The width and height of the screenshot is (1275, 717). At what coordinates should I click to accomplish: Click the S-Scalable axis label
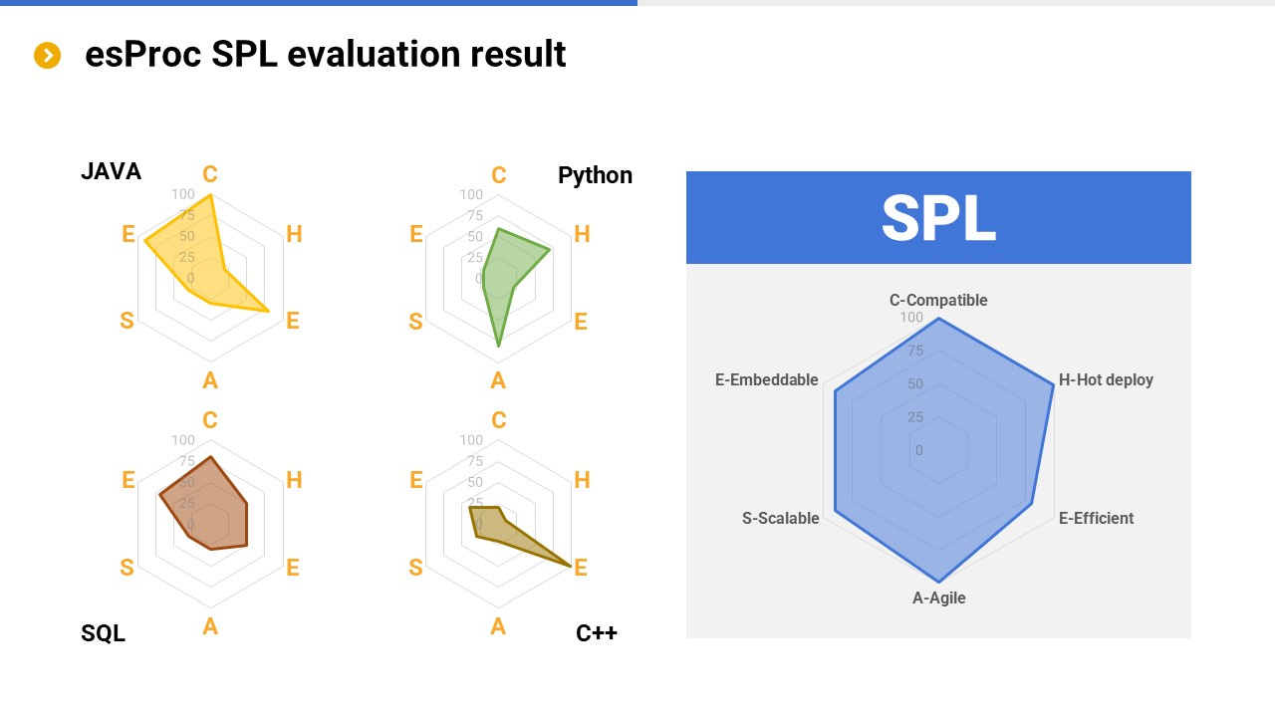click(x=781, y=518)
